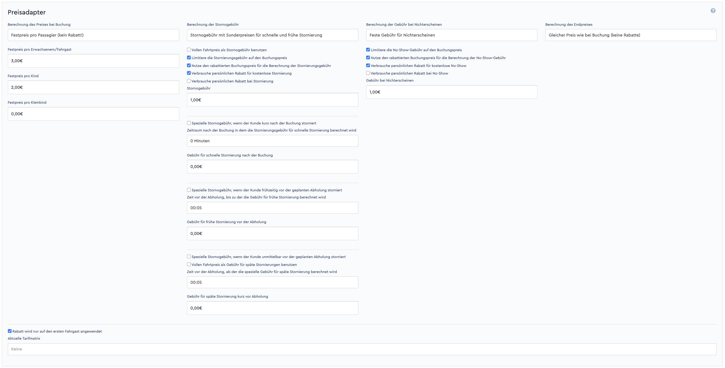The width and height of the screenshot is (725, 368).
Task: Click the Festpreis pro Erwachsenem/Fahrgast field 3,00€
Action: point(94,61)
